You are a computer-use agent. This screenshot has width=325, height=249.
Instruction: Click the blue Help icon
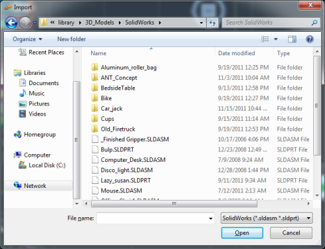(x=309, y=39)
